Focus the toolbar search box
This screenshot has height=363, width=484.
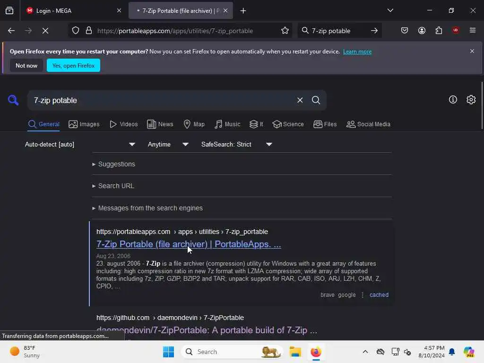[339, 31]
